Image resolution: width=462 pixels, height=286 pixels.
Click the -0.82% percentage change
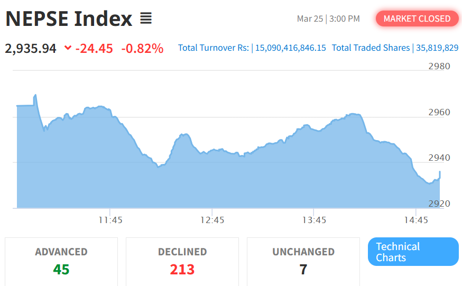142,49
